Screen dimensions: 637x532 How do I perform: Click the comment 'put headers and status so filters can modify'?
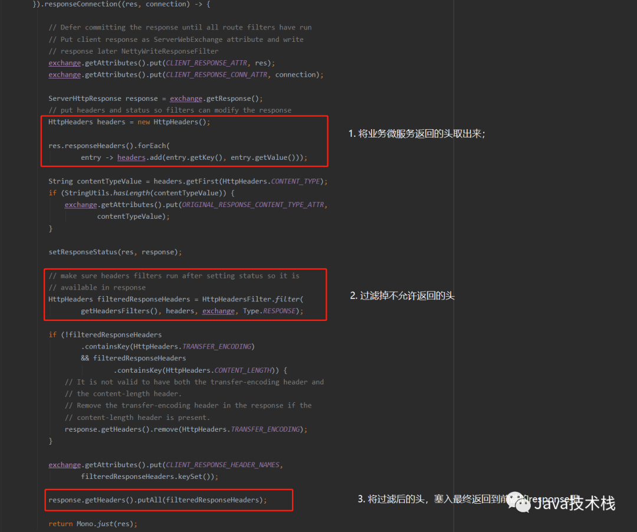tap(170, 110)
